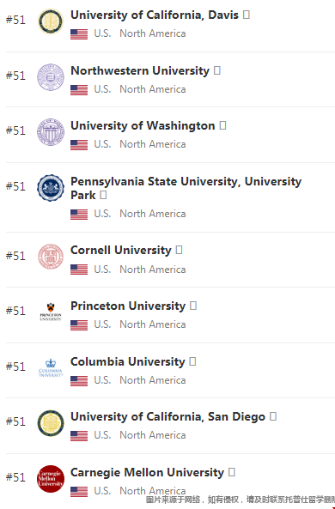Click the US flag under Cornell University
This screenshot has height=509, width=335.
tap(79, 270)
